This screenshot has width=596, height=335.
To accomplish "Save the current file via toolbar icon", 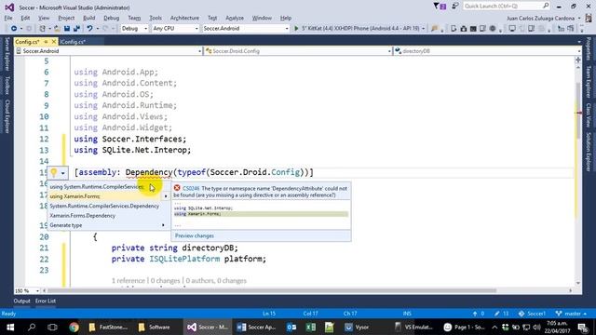I will 67,29.
